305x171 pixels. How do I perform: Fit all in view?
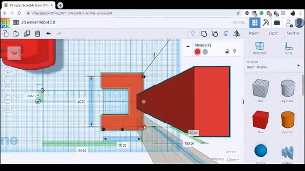click(8, 81)
